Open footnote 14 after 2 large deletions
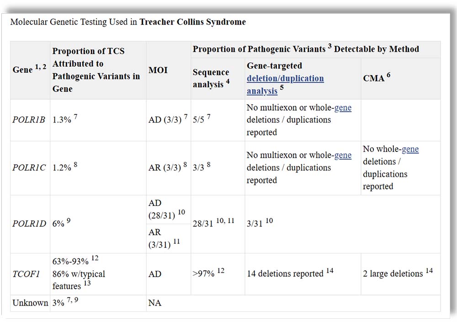The image size is (457, 322). tap(429, 271)
